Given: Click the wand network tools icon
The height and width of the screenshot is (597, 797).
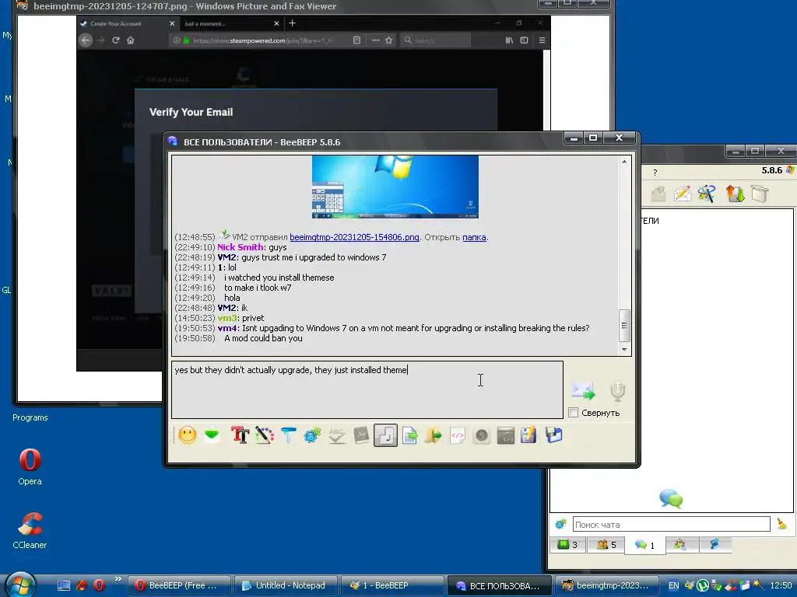Looking at the screenshot, I should [707, 194].
